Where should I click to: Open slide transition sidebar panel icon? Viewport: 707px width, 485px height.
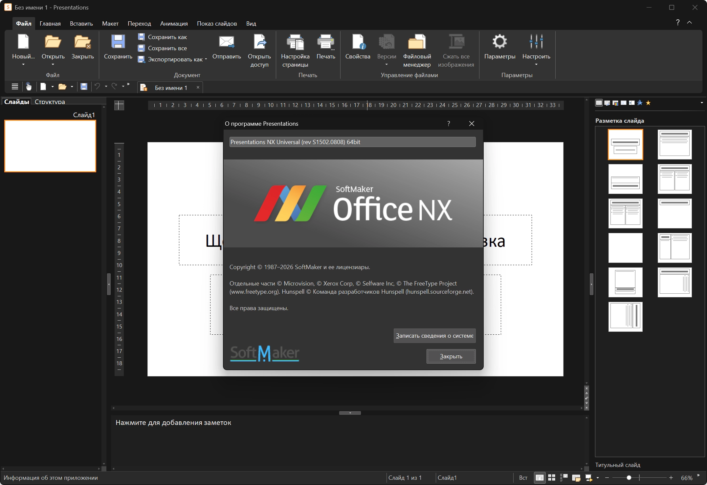(x=632, y=103)
